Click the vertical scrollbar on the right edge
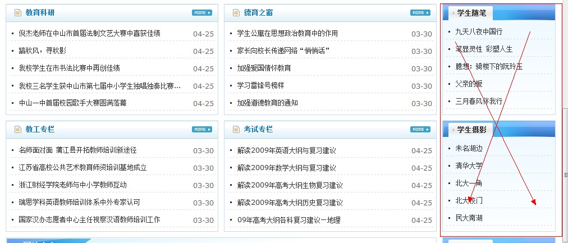Image resolution: width=568 pixels, height=243 pixels. (565, 174)
